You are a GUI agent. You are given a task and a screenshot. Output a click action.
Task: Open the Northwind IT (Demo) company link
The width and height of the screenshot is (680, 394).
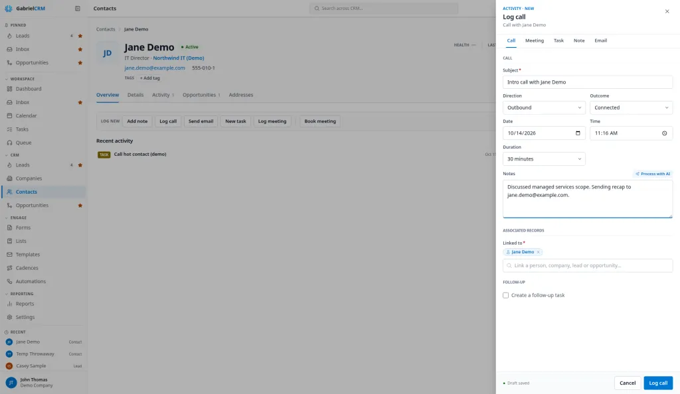(x=178, y=58)
